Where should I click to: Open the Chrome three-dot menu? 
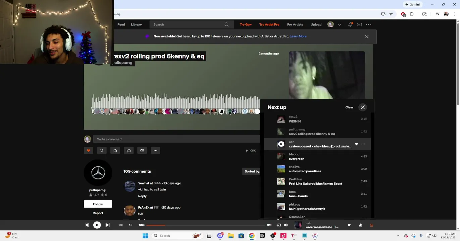[x=455, y=14]
